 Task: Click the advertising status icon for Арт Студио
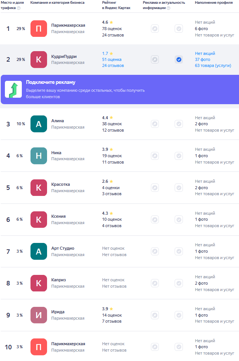pyautogui.click(x=155, y=252)
